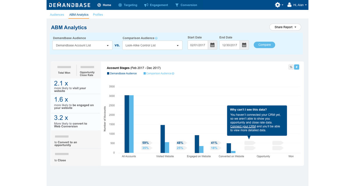The height and width of the screenshot is (186, 355).
Task: Open the Profiles tab
Action: pyautogui.click(x=98, y=15)
